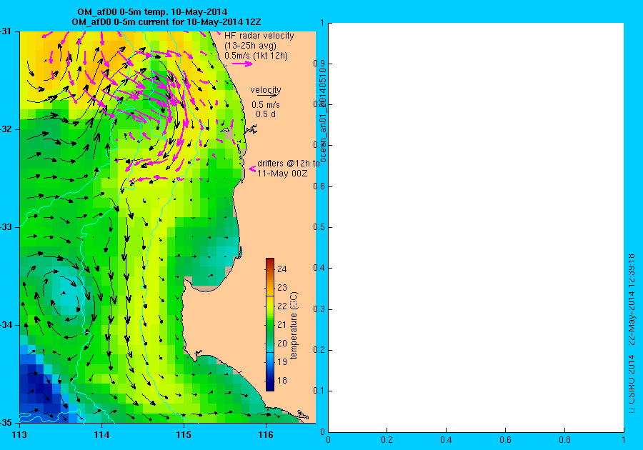Click the y-axis tick '0.1' on the empty plot

(x=319, y=391)
